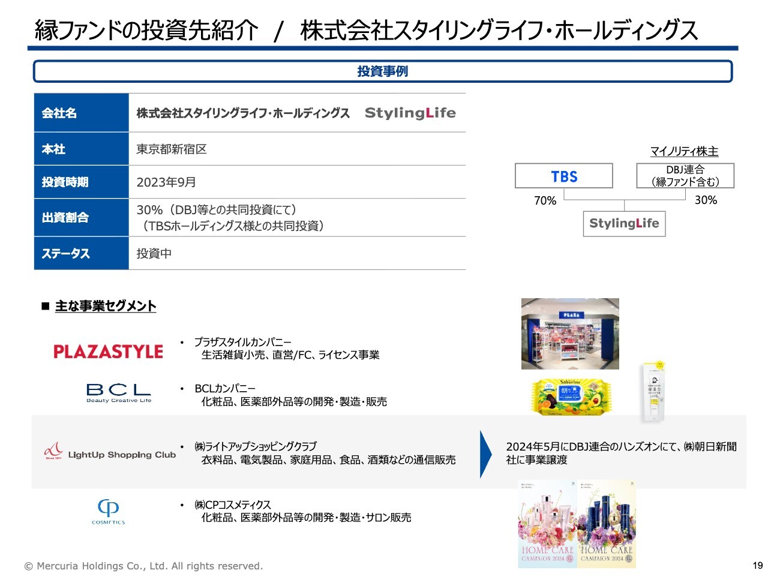Select the TBSホールディングス様との共同投資 line
The image size is (768, 576).
pyautogui.click(x=233, y=226)
